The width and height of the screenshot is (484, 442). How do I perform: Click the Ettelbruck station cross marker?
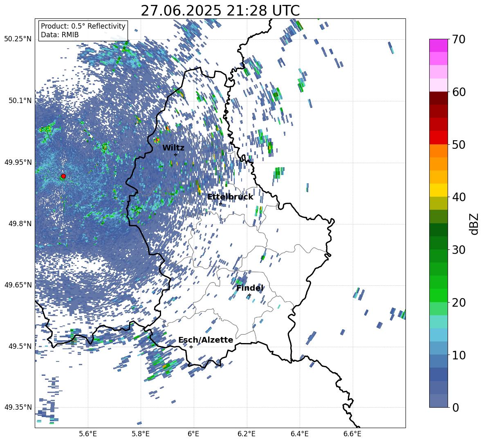point(220,204)
